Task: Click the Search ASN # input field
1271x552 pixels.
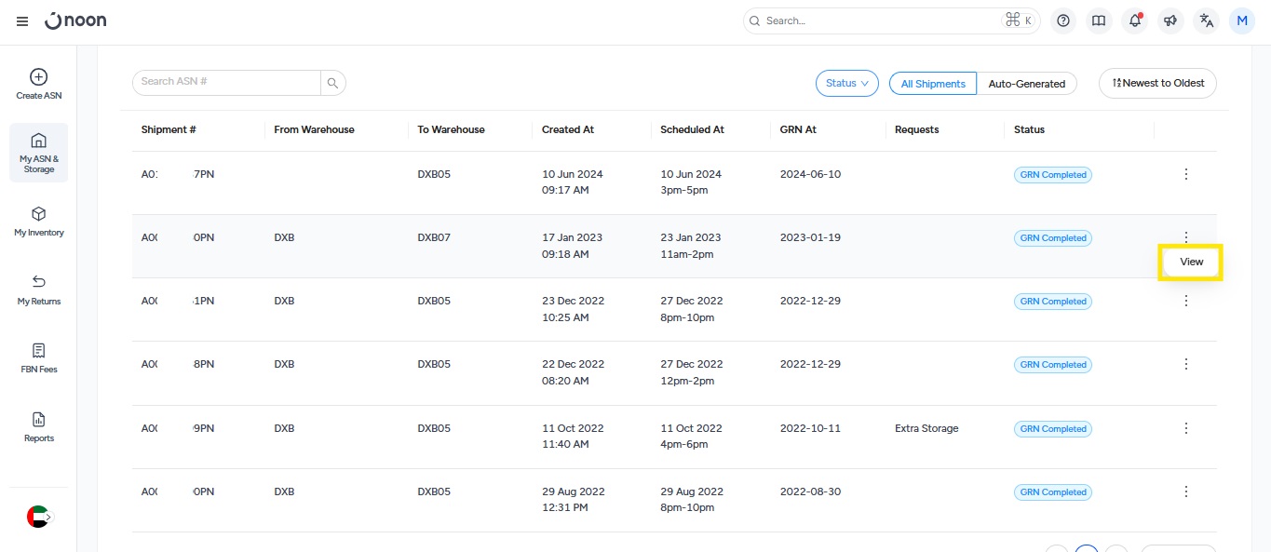Action: tap(226, 82)
